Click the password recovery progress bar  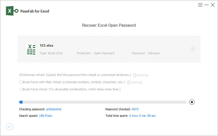pos(103,102)
